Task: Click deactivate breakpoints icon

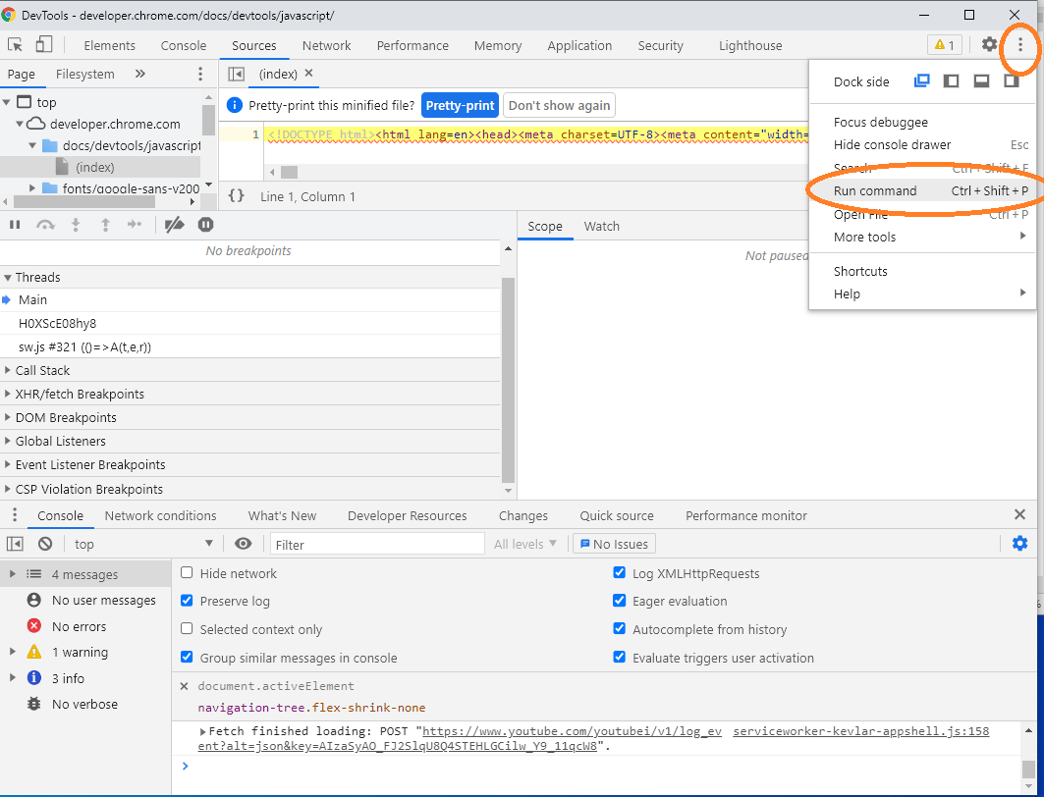Action: [x=175, y=225]
